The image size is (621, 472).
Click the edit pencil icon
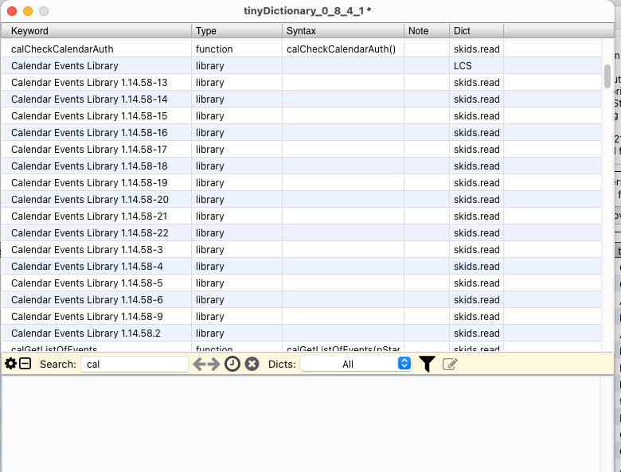point(450,364)
